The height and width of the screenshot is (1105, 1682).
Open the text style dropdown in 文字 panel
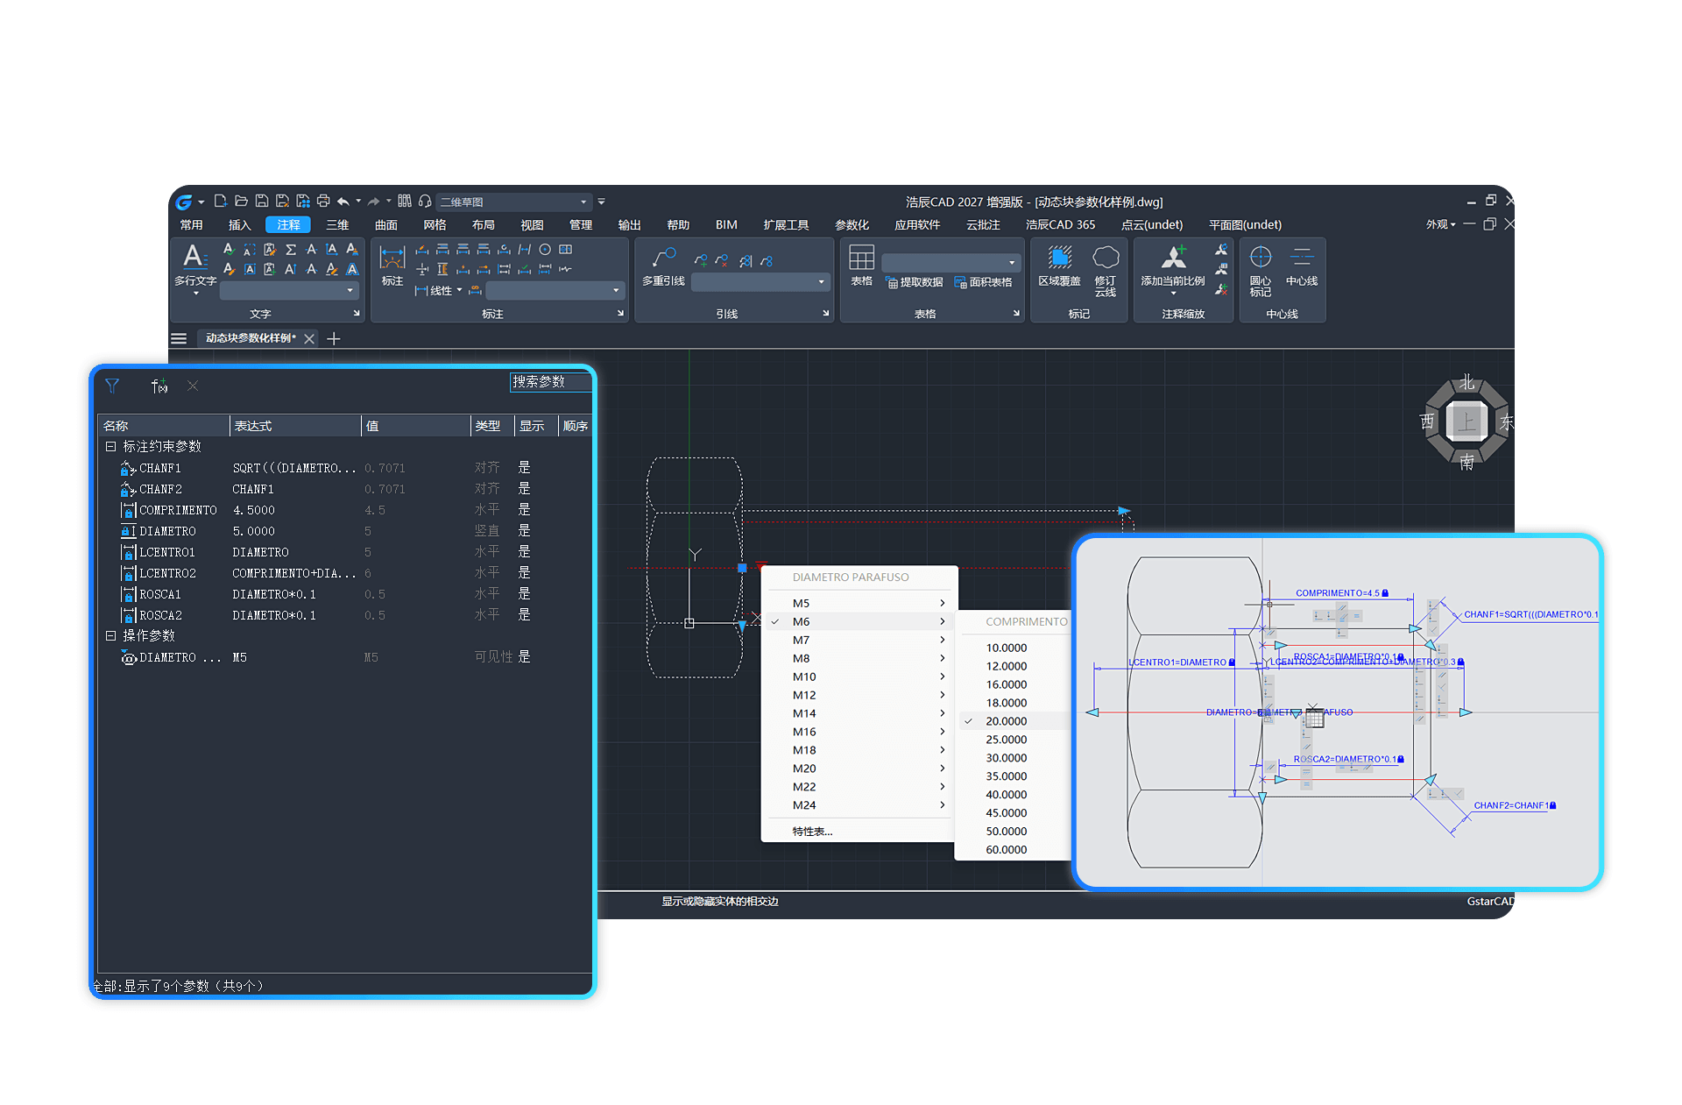tap(289, 290)
